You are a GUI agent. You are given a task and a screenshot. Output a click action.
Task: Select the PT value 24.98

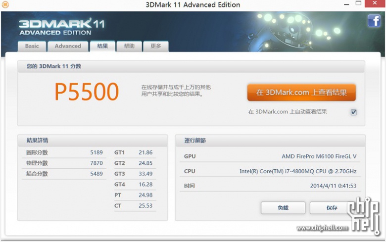click(x=145, y=195)
